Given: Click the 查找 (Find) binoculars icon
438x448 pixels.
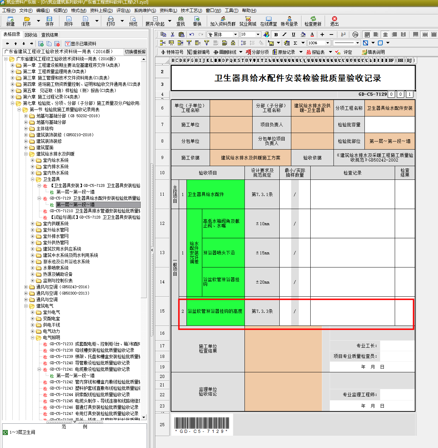Looking at the screenshot, I should click(x=180, y=21).
